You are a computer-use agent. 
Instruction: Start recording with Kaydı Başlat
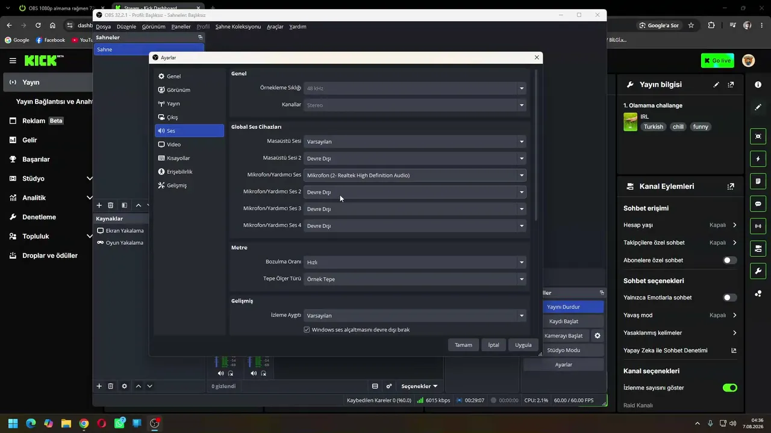tap(563, 321)
